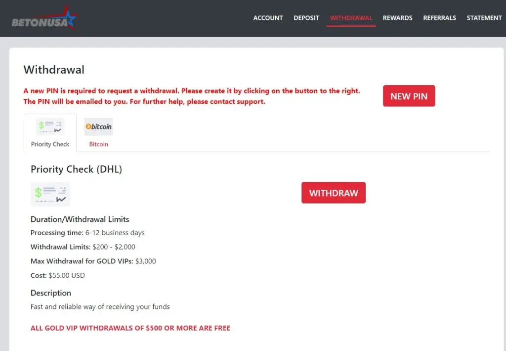Click the Withdrawal Limits $200 - $2,000 line
This screenshot has width=506, height=351.
click(83, 247)
